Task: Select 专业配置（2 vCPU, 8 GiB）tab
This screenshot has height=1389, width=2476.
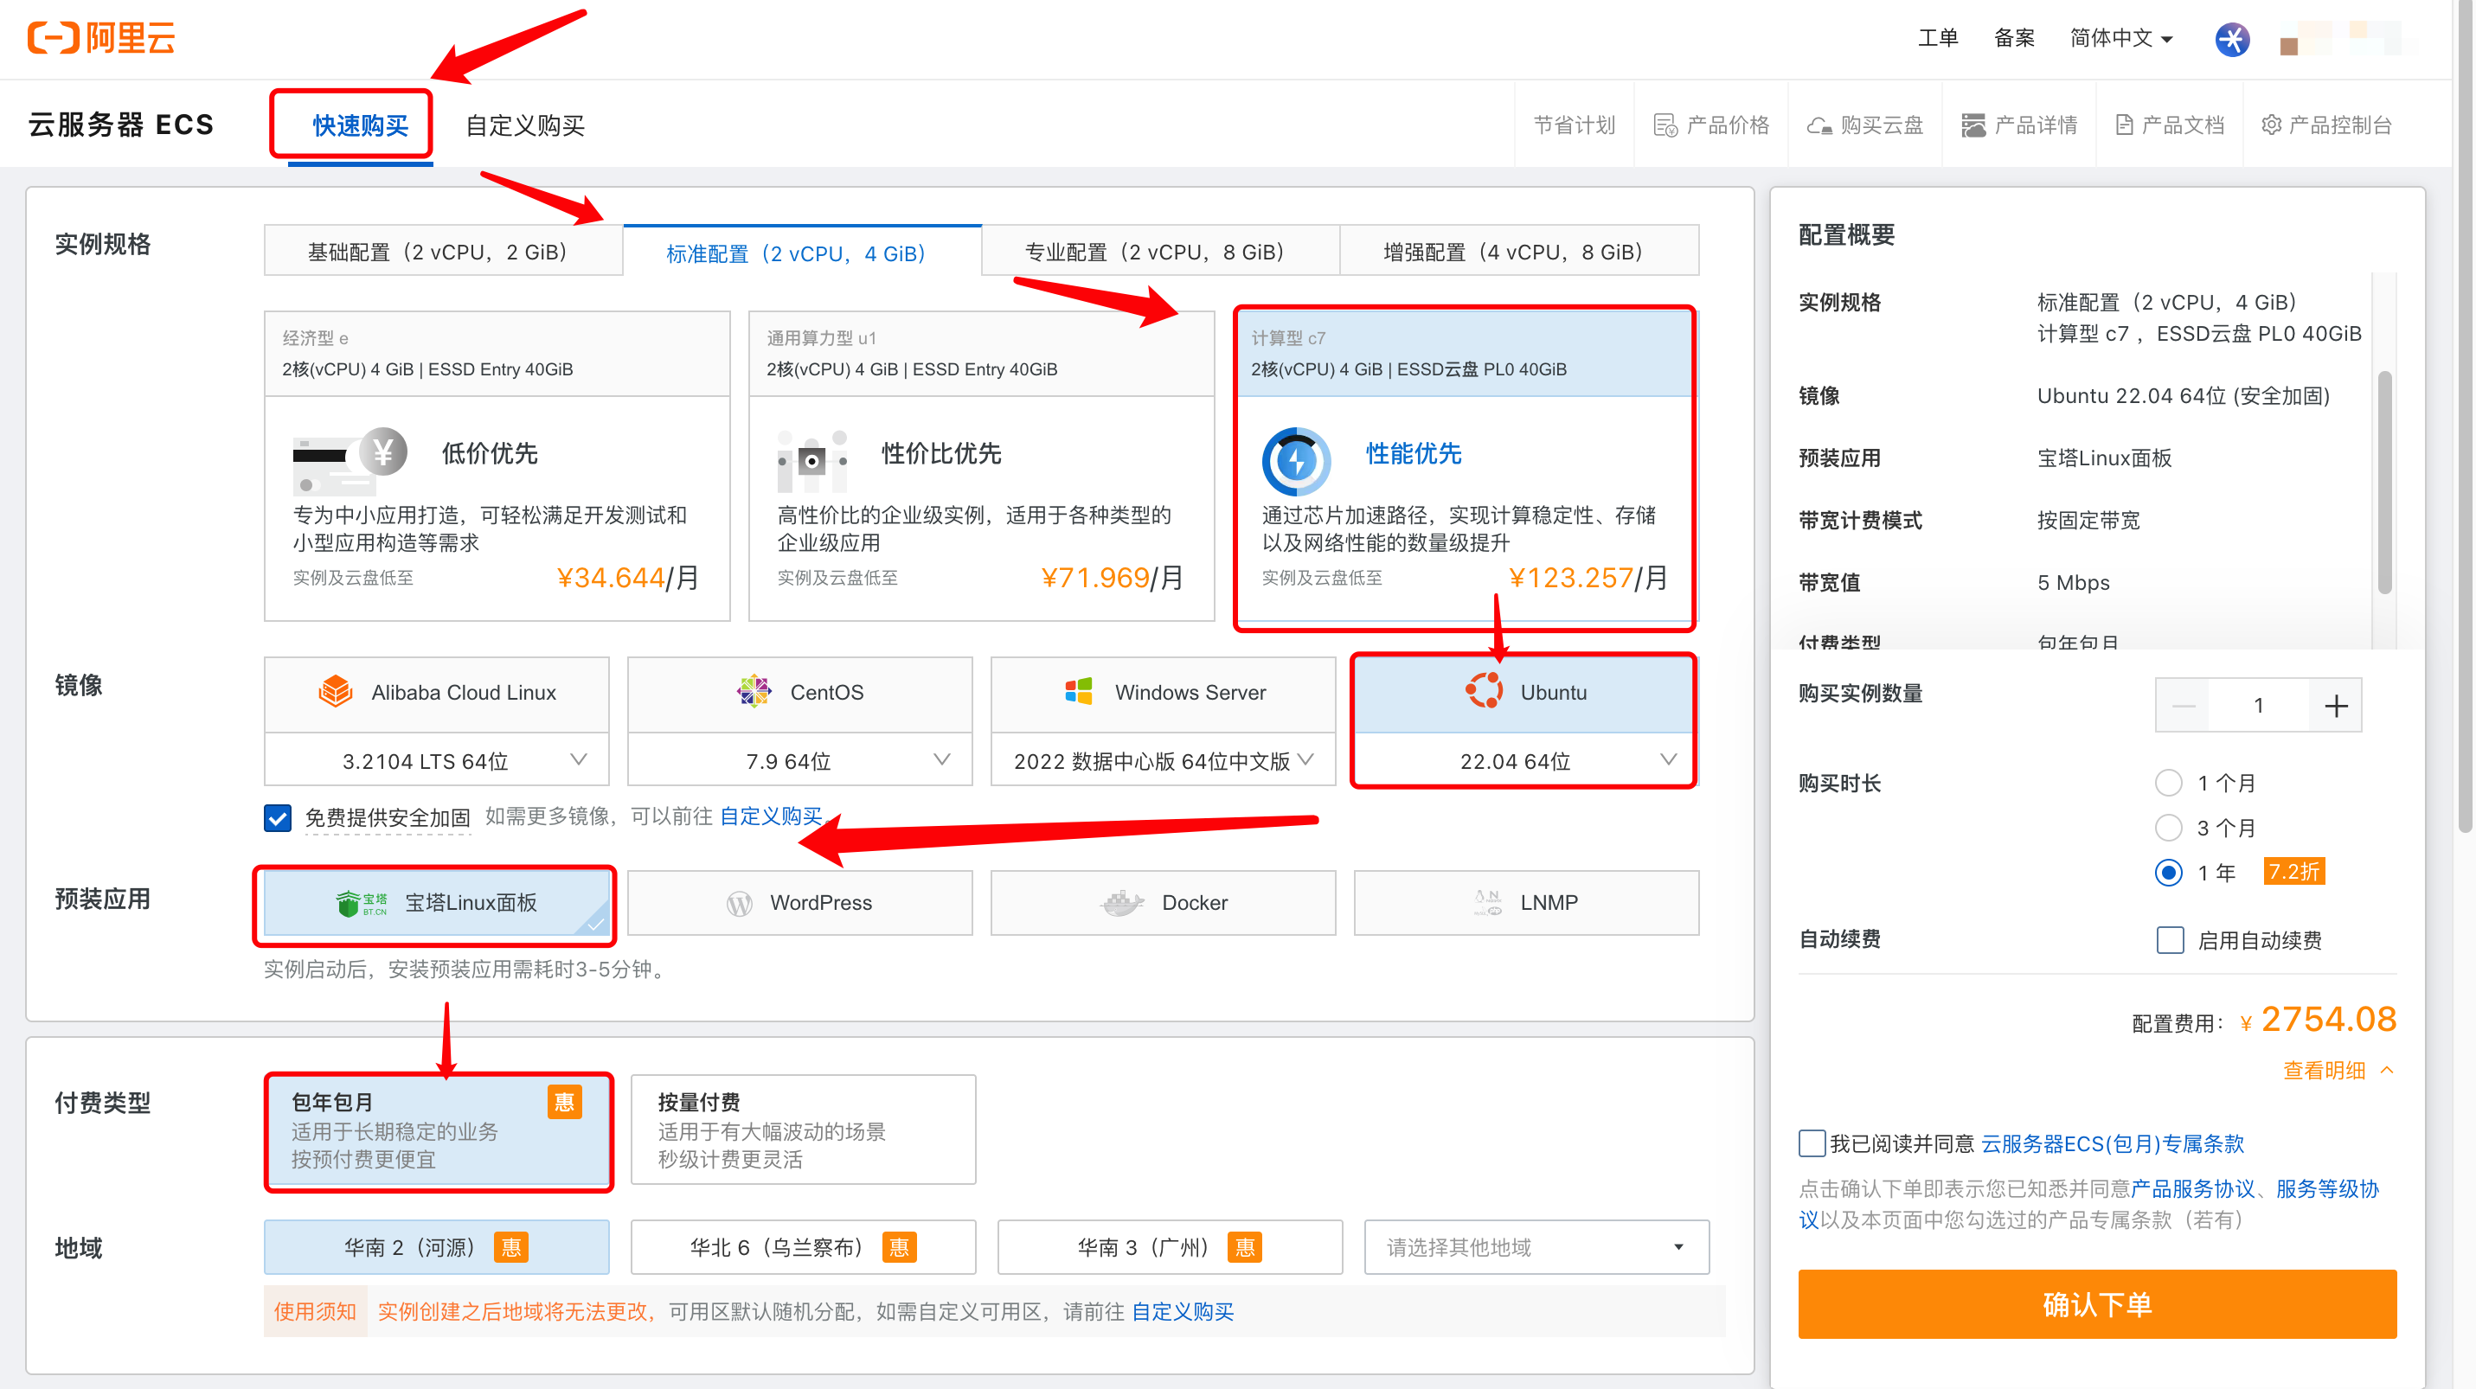Action: point(1160,252)
